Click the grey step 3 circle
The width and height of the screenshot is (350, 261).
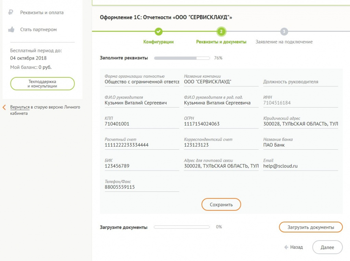(x=284, y=32)
